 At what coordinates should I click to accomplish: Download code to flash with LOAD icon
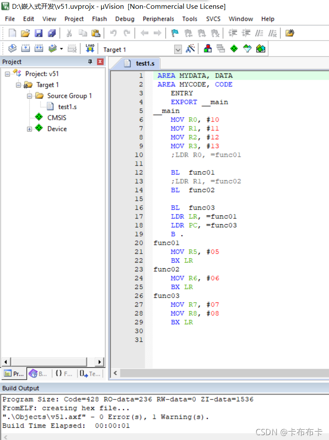click(90, 48)
